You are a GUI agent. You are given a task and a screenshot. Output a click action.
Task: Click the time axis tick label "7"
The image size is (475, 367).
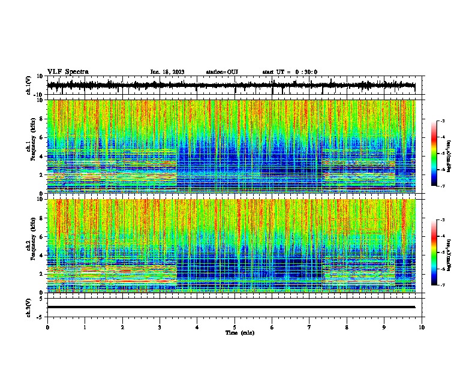click(309, 327)
